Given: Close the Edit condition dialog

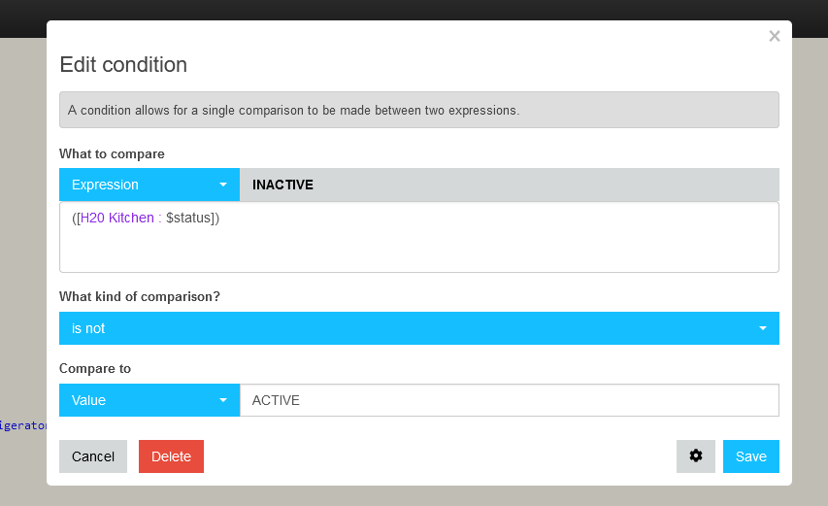Looking at the screenshot, I should point(774,37).
